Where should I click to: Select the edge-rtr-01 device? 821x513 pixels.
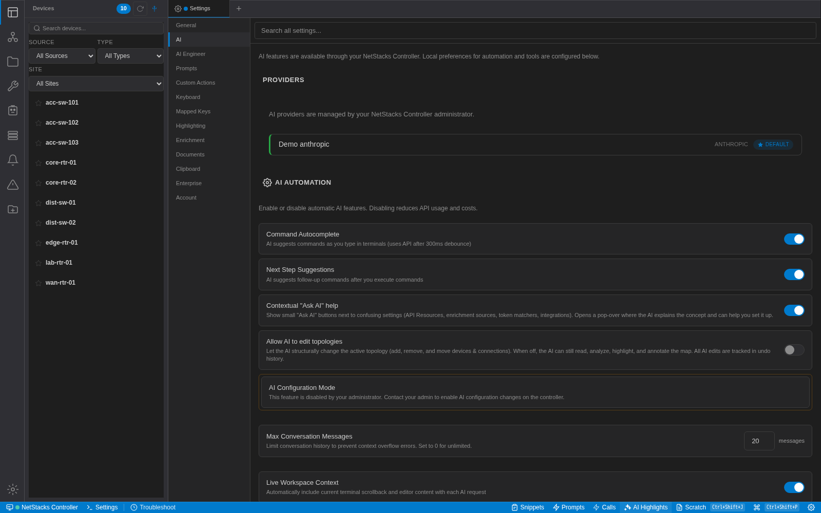tap(96, 243)
